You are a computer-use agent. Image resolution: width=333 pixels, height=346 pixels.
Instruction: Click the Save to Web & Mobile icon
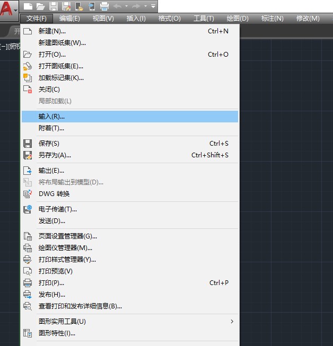click(92, 6)
